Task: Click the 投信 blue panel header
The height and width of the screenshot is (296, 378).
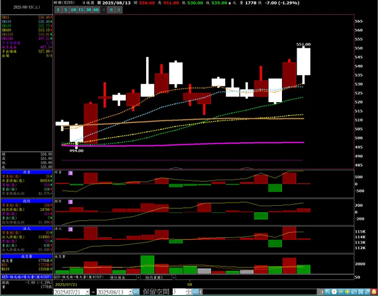Action: click(x=27, y=201)
